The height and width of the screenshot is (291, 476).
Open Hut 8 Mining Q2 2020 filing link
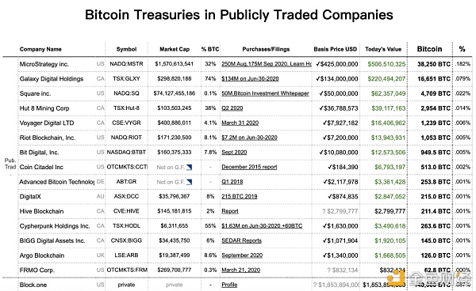pyautogui.click(x=232, y=108)
